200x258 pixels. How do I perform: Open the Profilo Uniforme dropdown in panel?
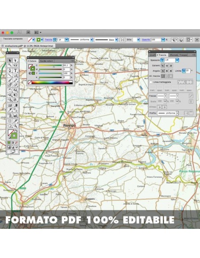pyautogui.click(x=177, y=113)
